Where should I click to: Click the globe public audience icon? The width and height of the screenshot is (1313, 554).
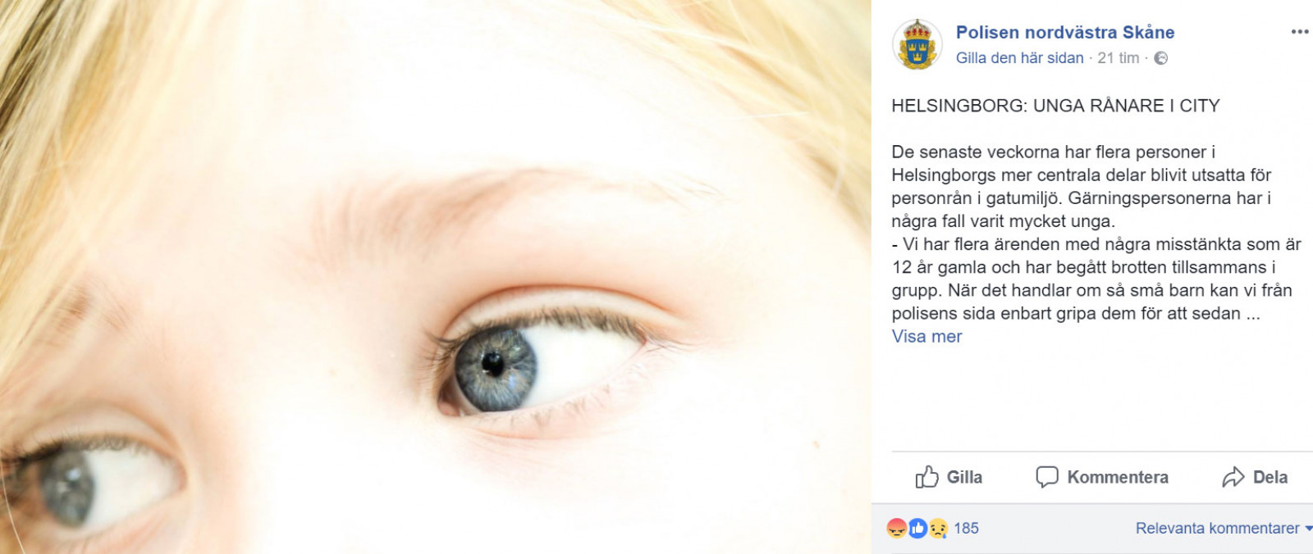pyautogui.click(x=1160, y=58)
